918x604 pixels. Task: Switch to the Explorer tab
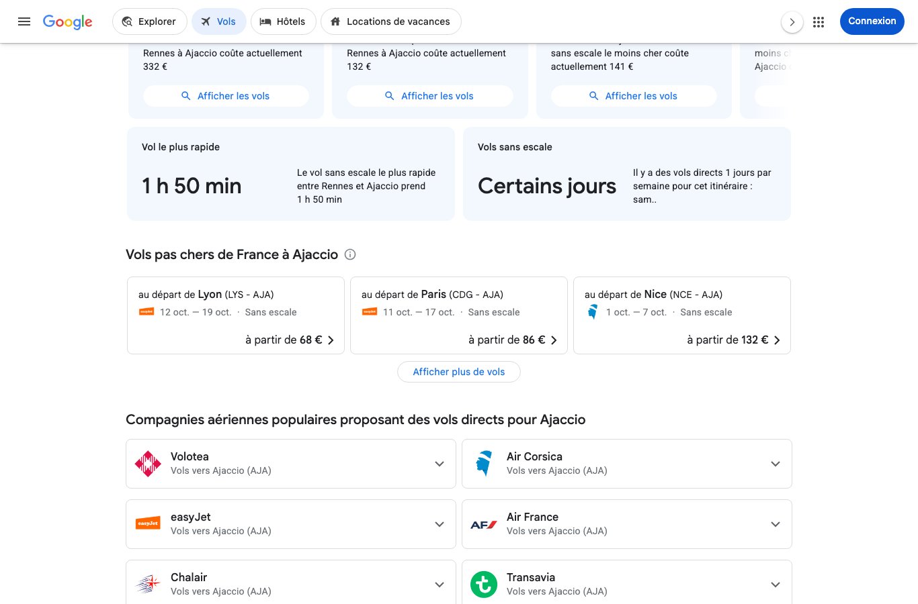tap(149, 21)
